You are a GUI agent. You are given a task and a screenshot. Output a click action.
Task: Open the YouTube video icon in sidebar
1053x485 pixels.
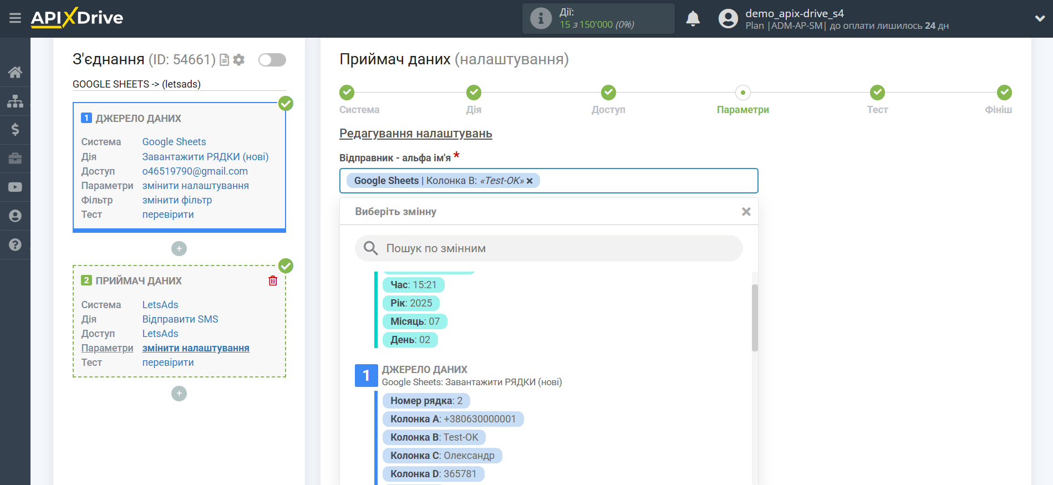15,187
